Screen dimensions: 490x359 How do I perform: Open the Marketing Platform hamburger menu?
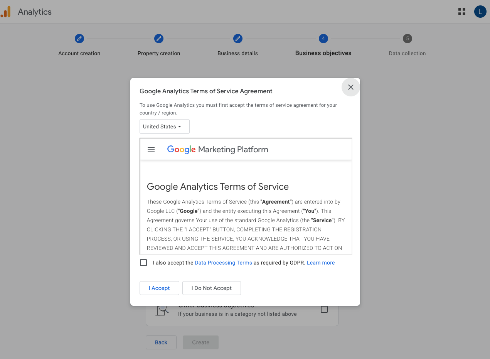151,149
